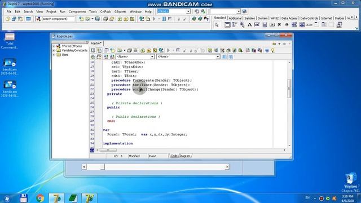The width and height of the screenshot is (361, 203).
Task: Click the running form scrollbar left arrow
Action: pos(84,167)
